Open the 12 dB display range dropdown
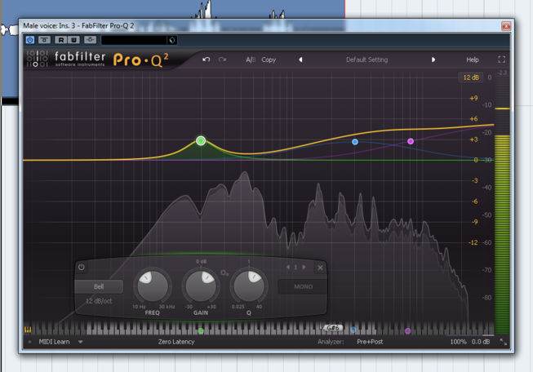Image resolution: width=533 pixels, height=372 pixels. pos(471,77)
